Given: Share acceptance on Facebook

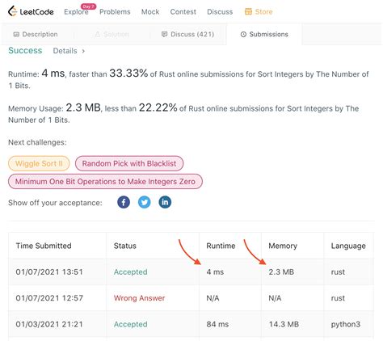Looking at the screenshot, I should (124, 202).
